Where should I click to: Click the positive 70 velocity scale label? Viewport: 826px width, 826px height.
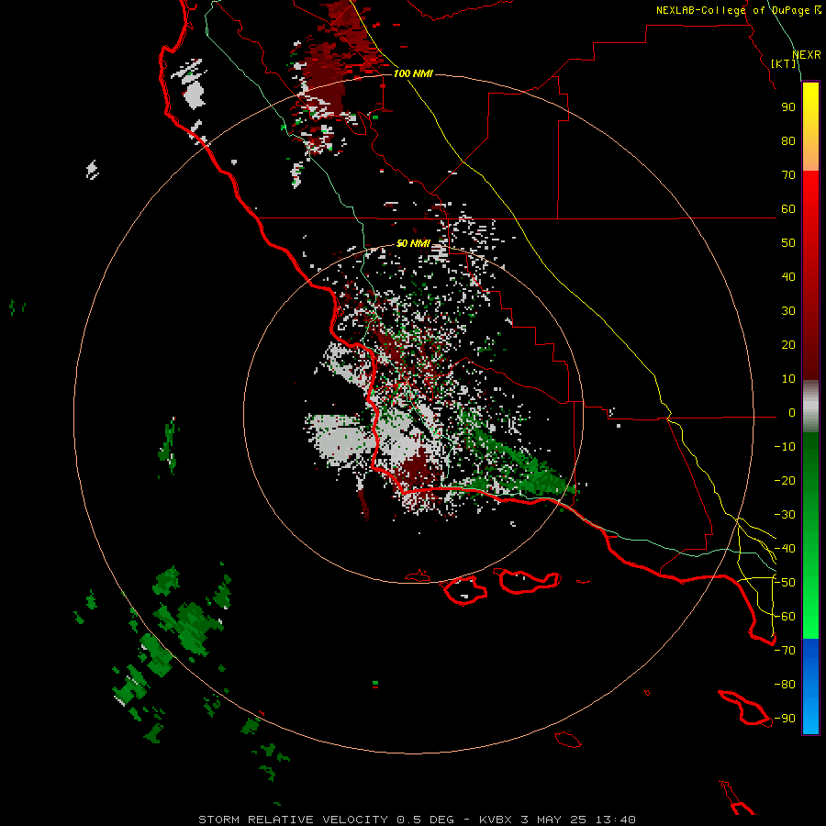pos(788,175)
